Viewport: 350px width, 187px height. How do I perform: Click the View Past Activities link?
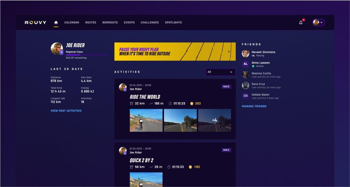66,111
